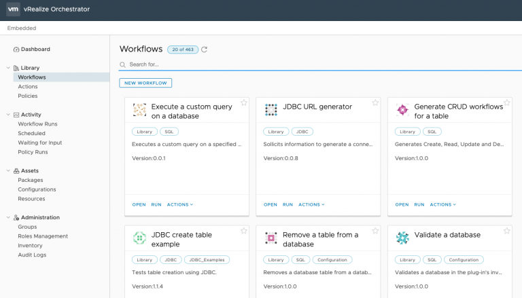Screen dimensions: 522x298
Task: Click Configuration tag on Remove a table card
Action: [x=332, y=260]
